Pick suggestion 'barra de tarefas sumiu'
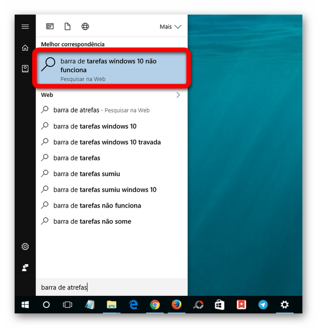The image size is (317, 328). tap(111, 173)
